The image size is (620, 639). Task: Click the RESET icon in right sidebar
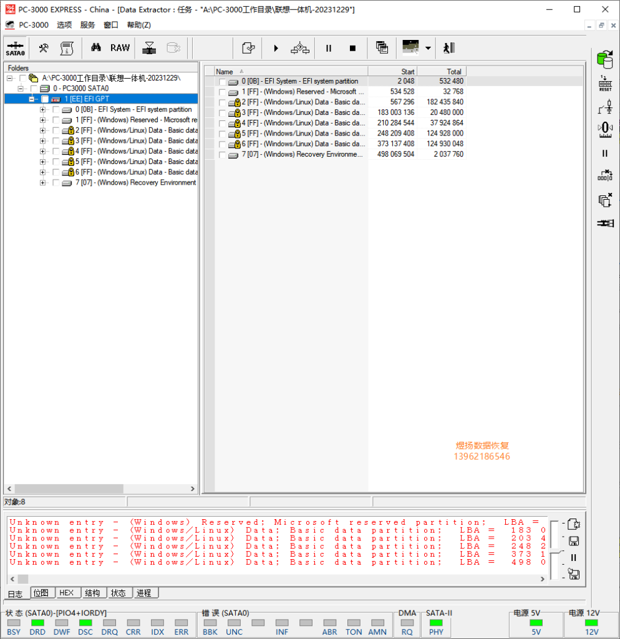[605, 84]
